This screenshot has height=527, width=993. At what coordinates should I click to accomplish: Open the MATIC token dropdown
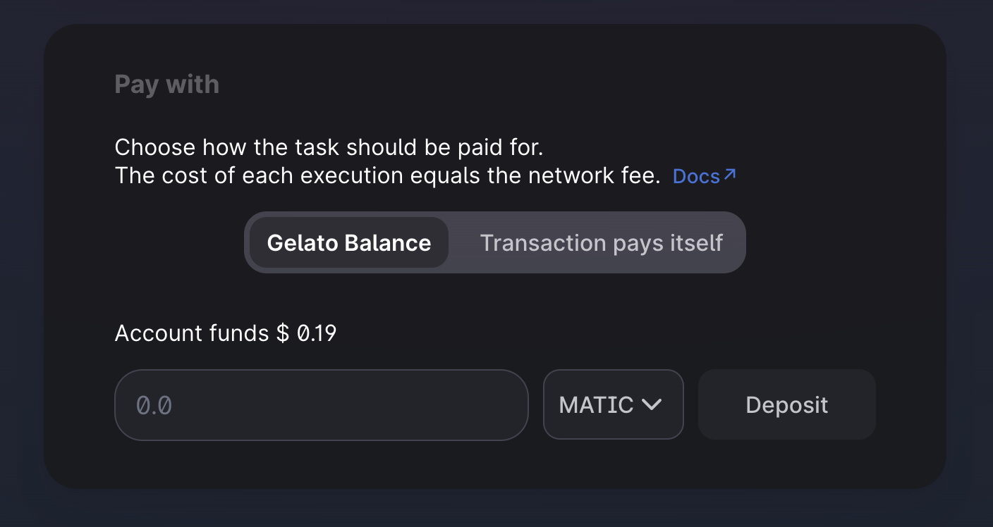pos(614,405)
